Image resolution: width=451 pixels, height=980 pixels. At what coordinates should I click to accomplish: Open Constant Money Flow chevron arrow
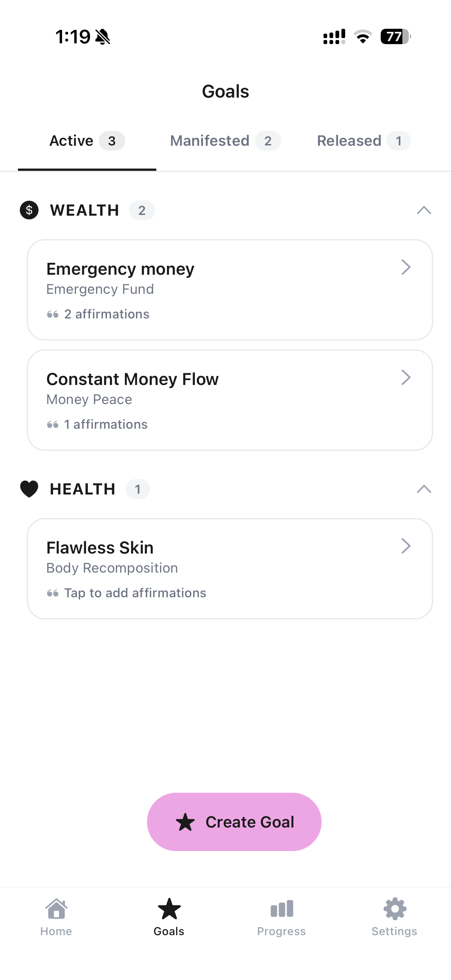click(x=406, y=378)
